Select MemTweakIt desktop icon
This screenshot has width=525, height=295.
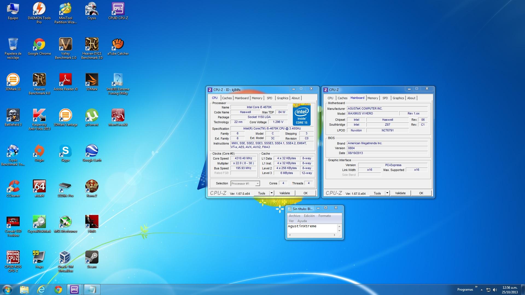point(118,118)
